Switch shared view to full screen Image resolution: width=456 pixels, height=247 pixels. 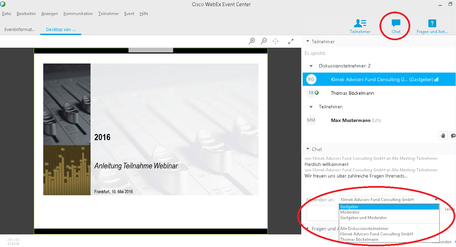pos(291,41)
